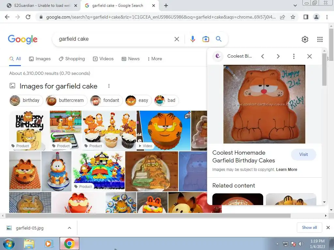Show the next image in the preview panel
Viewport: 334px width, 250px height.
point(278,56)
